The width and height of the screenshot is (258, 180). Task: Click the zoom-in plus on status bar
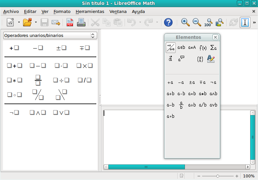click(x=237, y=176)
